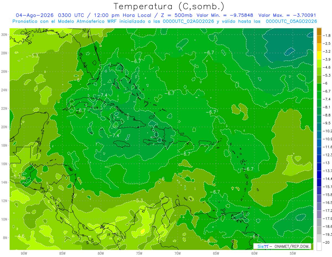Click the '24N' latitude label
This screenshot has width=332, height=257.
[4, 90]
